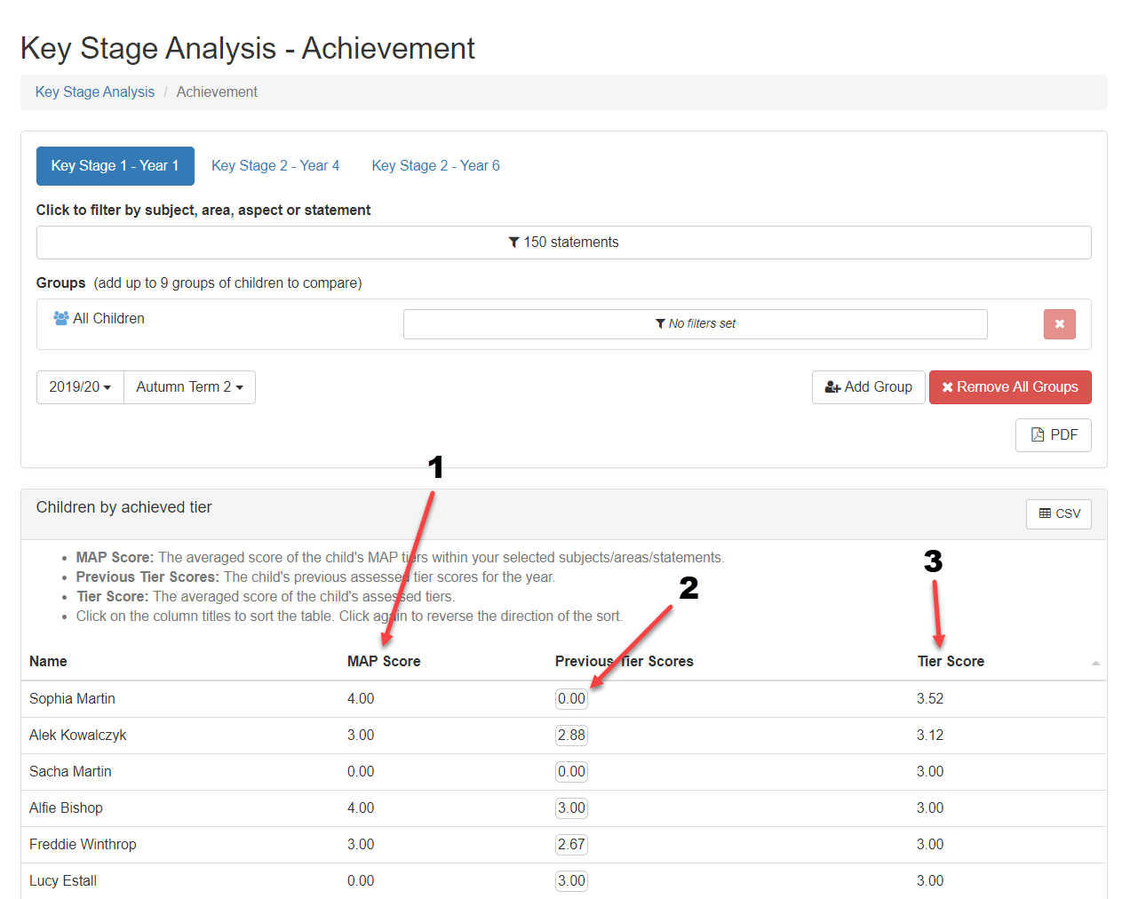This screenshot has height=899, width=1122.
Task: Click the All Children group people icon
Action: pos(61,318)
